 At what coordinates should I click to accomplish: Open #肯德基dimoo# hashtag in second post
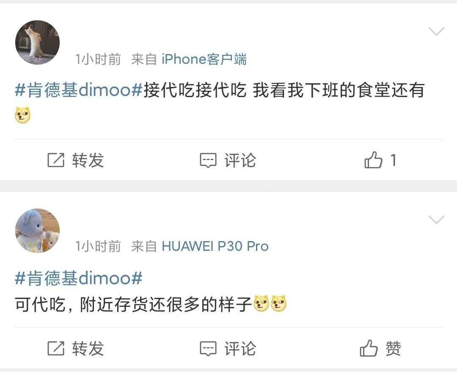coord(78,278)
